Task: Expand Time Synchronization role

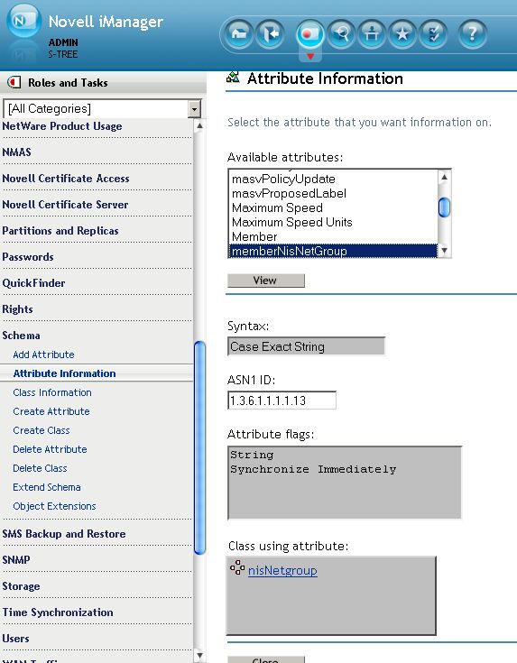Action: tap(58, 612)
